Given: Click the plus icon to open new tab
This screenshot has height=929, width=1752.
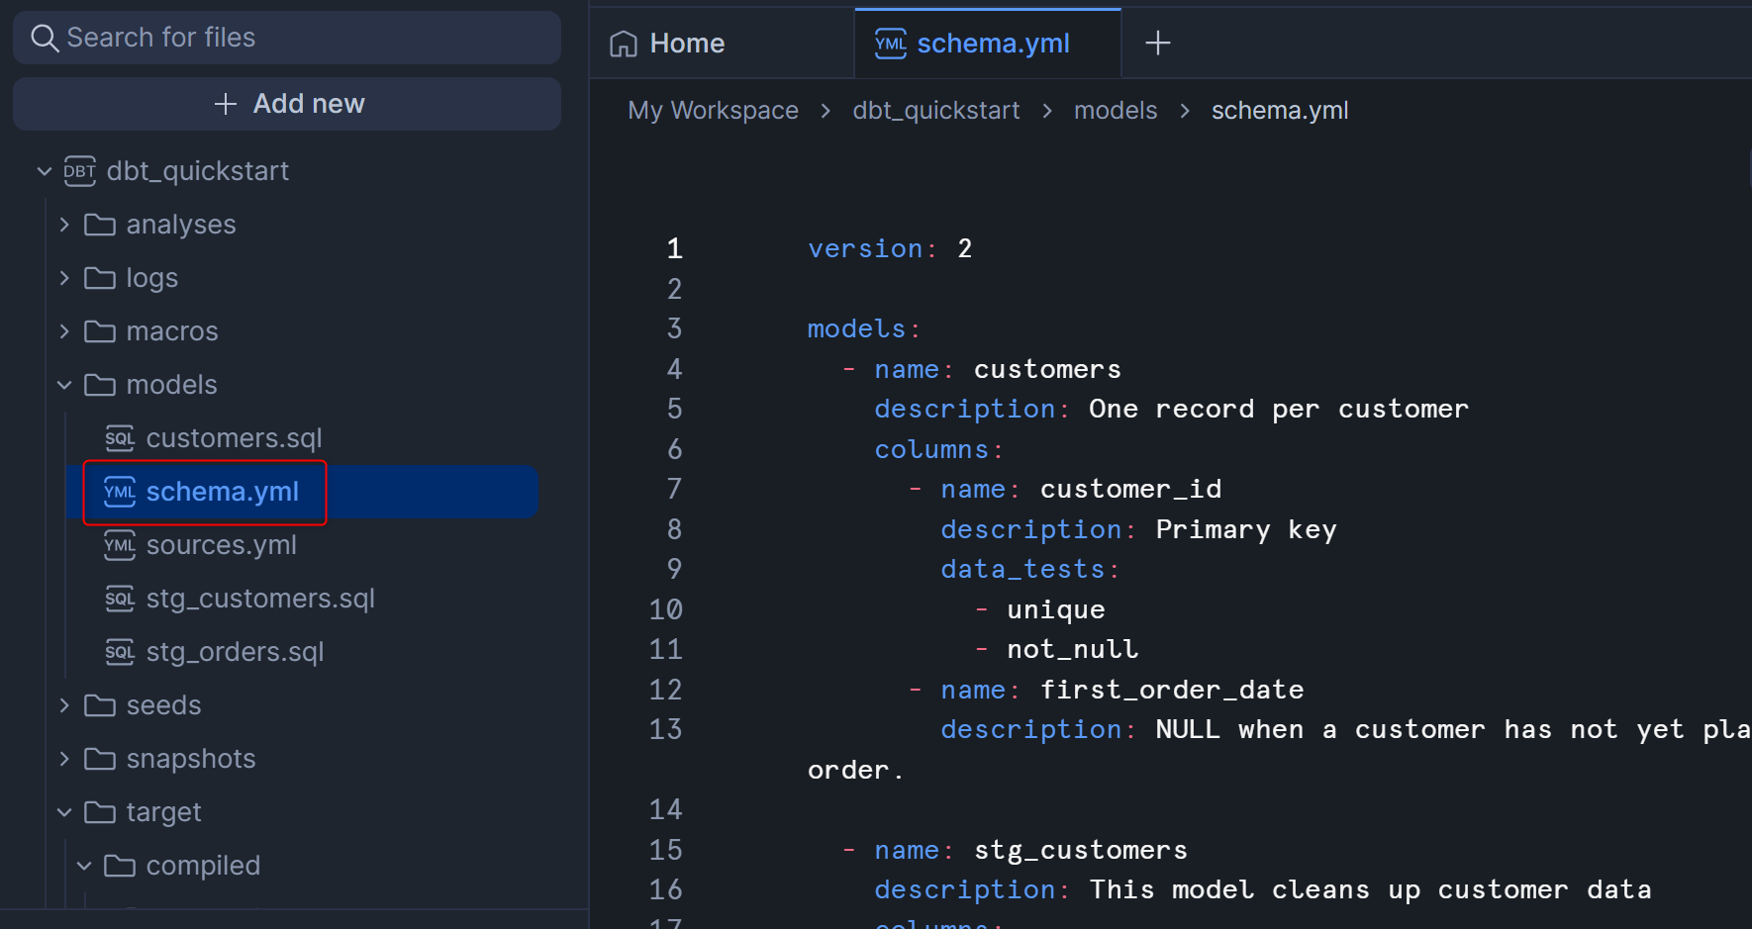Looking at the screenshot, I should pos(1157,44).
